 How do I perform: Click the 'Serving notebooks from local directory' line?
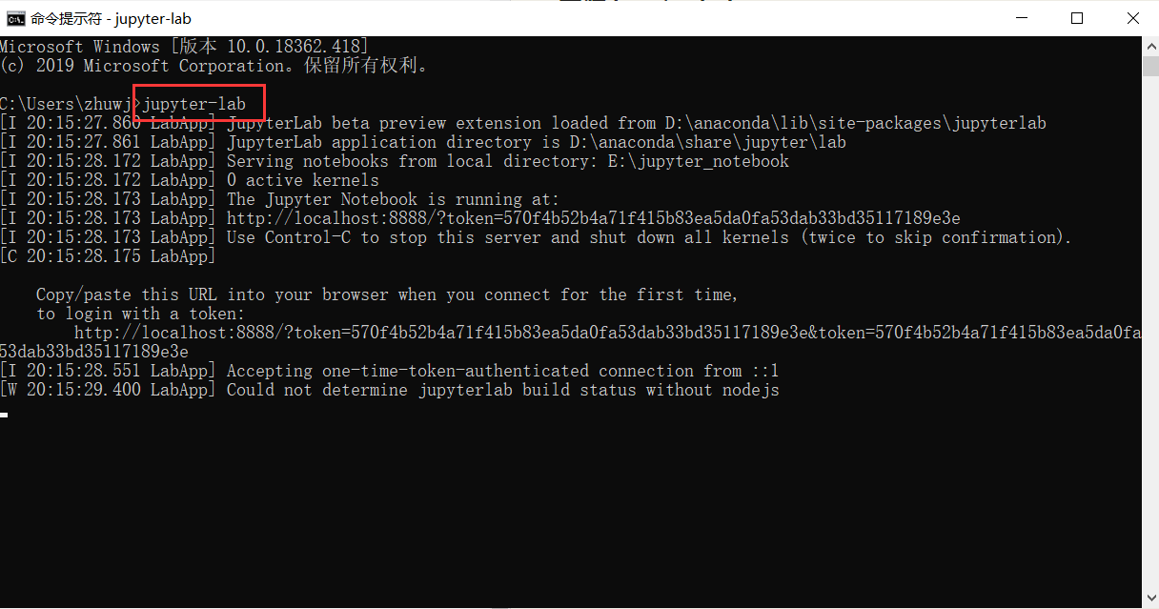[x=395, y=161]
